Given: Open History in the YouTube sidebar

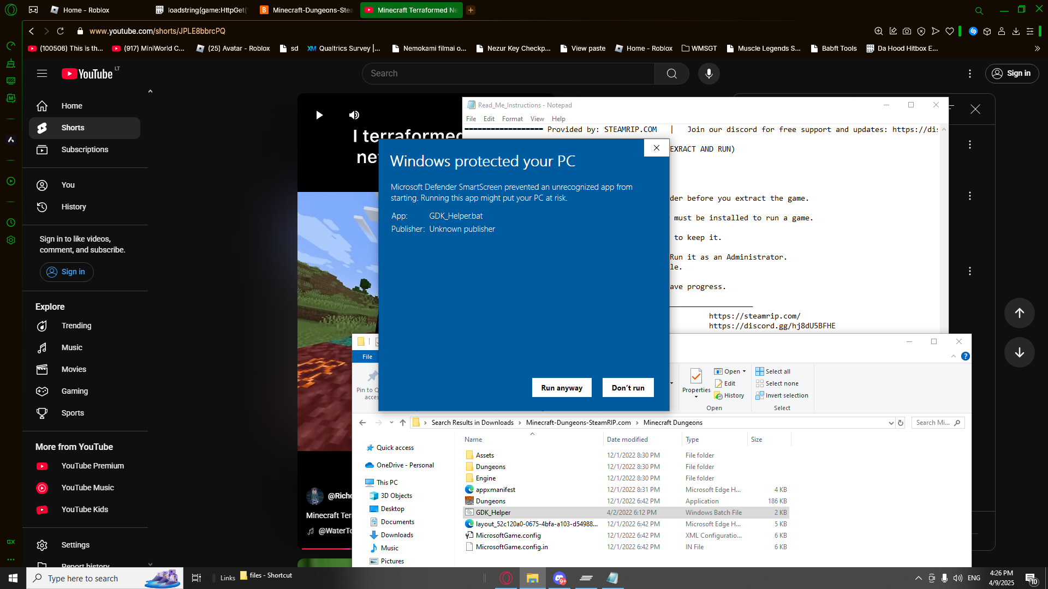Looking at the screenshot, I should tap(85, 207).
